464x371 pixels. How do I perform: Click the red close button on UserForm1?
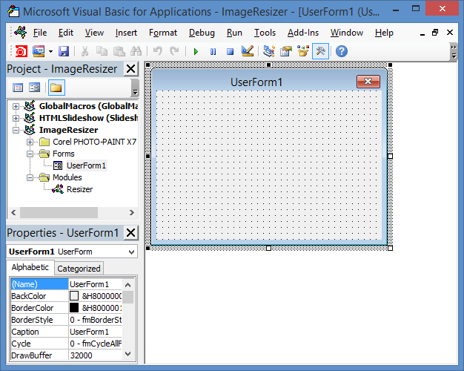pos(368,82)
